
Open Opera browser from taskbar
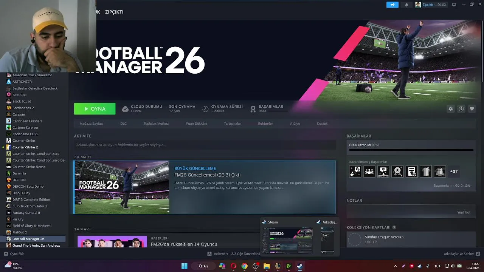point(233,266)
